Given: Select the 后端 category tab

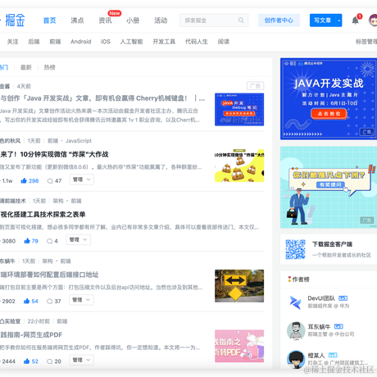Looking at the screenshot, I should (x=34, y=42).
